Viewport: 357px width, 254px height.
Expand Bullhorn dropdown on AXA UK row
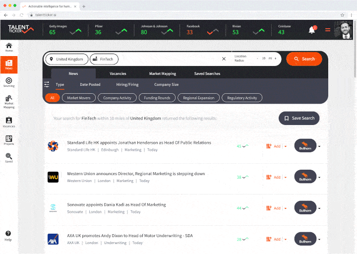(319, 240)
